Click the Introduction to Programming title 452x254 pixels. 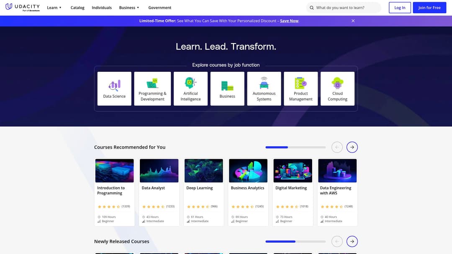[111, 190]
